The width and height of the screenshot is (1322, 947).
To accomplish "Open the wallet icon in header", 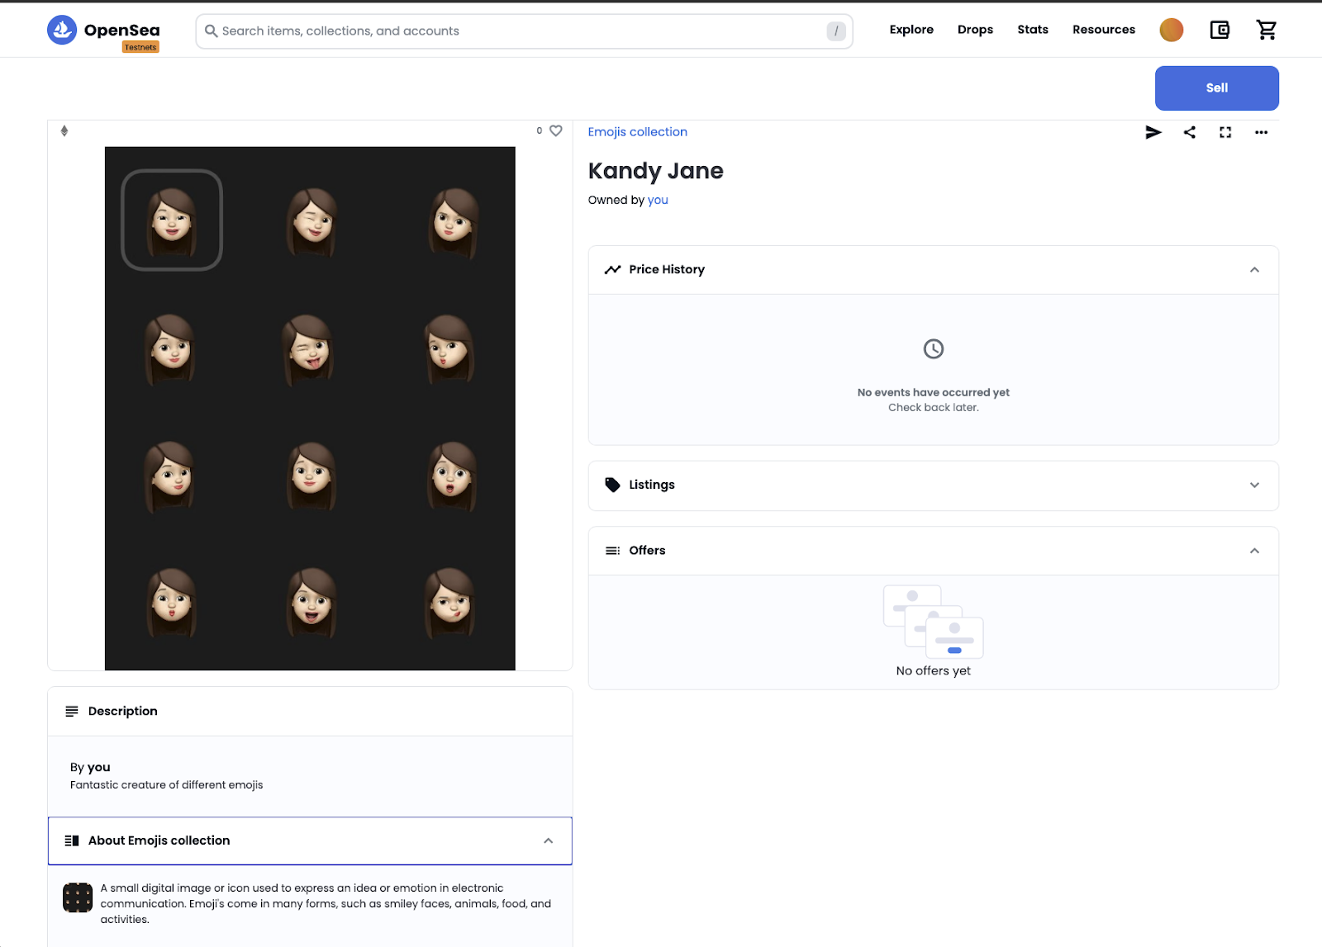I will tap(1220, 31).
